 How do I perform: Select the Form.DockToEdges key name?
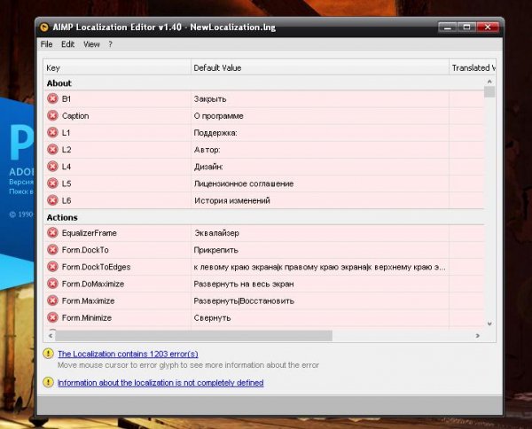click(x=96, y=267)
